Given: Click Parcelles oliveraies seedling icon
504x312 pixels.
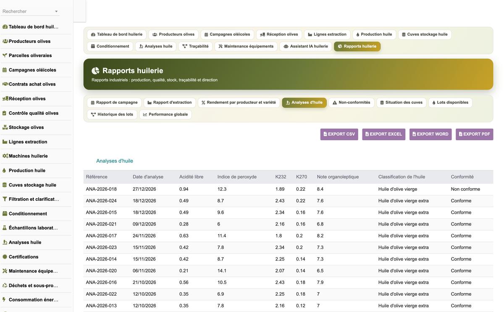Looking at the screenshot, I should click(x=5, y=55).
